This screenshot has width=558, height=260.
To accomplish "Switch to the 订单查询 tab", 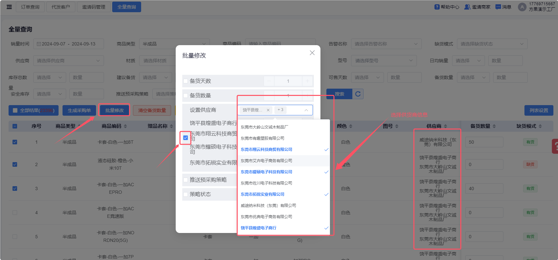I will coord(30,7).
